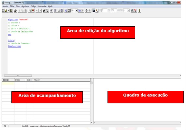Select the first empty Escopo cell
Image resolution: width=186 pixels, height=130 pixels.
click(x=8, y=83)
